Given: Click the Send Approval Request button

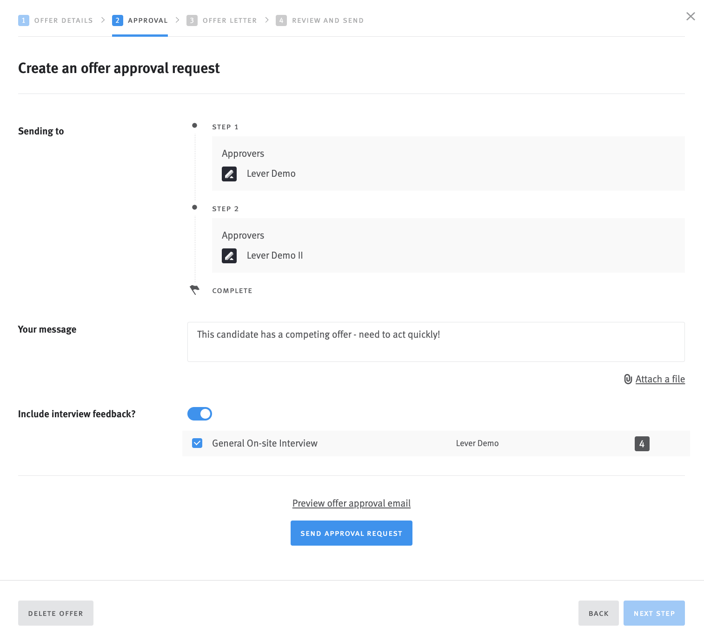Looking at the screenshot, I should (351, 533).
